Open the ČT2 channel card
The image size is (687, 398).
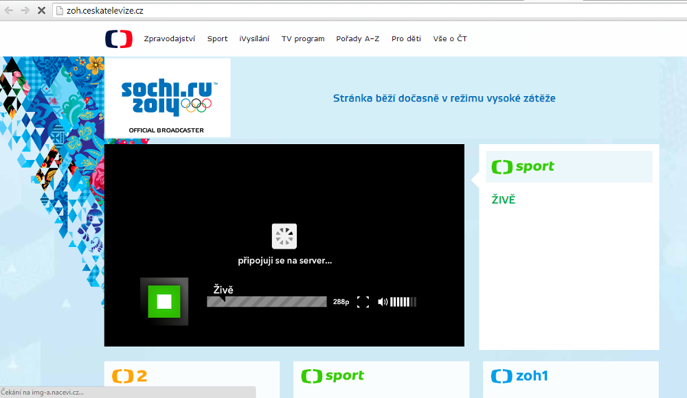[x=192, y=379]
